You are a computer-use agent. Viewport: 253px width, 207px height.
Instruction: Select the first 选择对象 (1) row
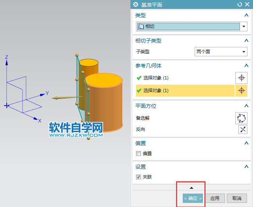[185, 78]
